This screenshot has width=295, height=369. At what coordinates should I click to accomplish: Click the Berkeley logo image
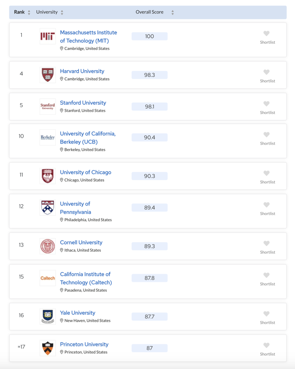click(48, 137)
